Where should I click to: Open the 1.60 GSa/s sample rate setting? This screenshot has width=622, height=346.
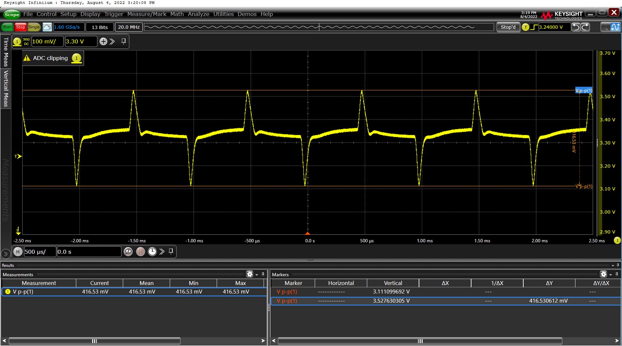tap(68, 27)
